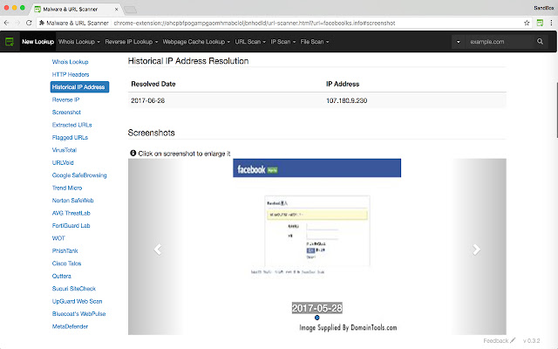Click the browser back arrow
This screenshot has height=349, width=558.
click(6, 24)
